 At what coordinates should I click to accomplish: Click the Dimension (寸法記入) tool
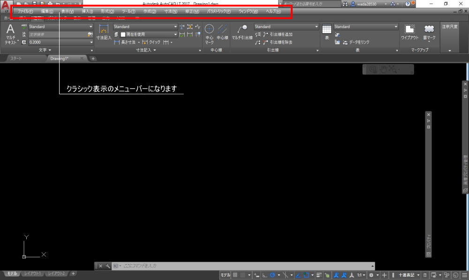coord(104,33)
